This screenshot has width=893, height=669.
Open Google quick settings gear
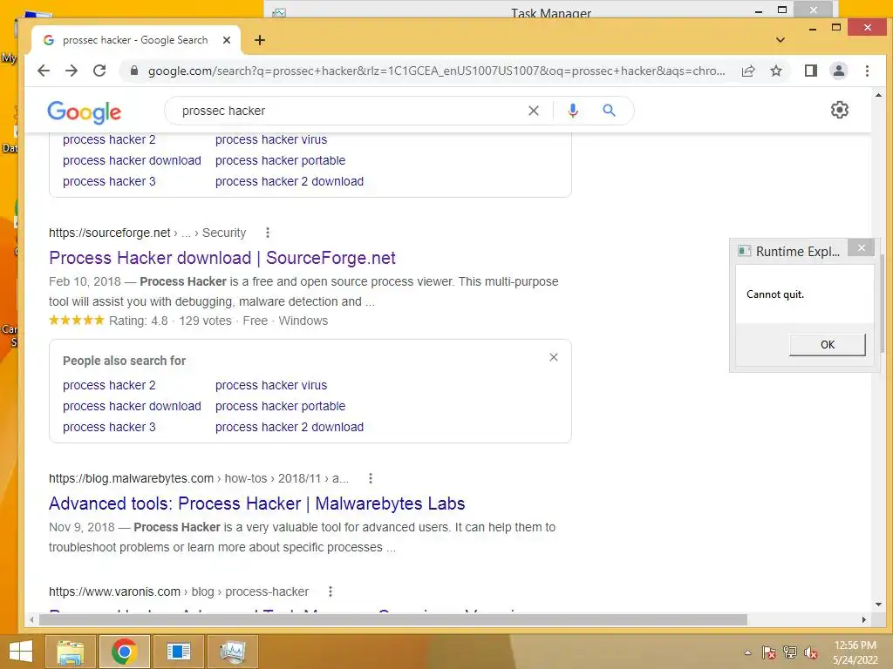(x=840, y=110)
